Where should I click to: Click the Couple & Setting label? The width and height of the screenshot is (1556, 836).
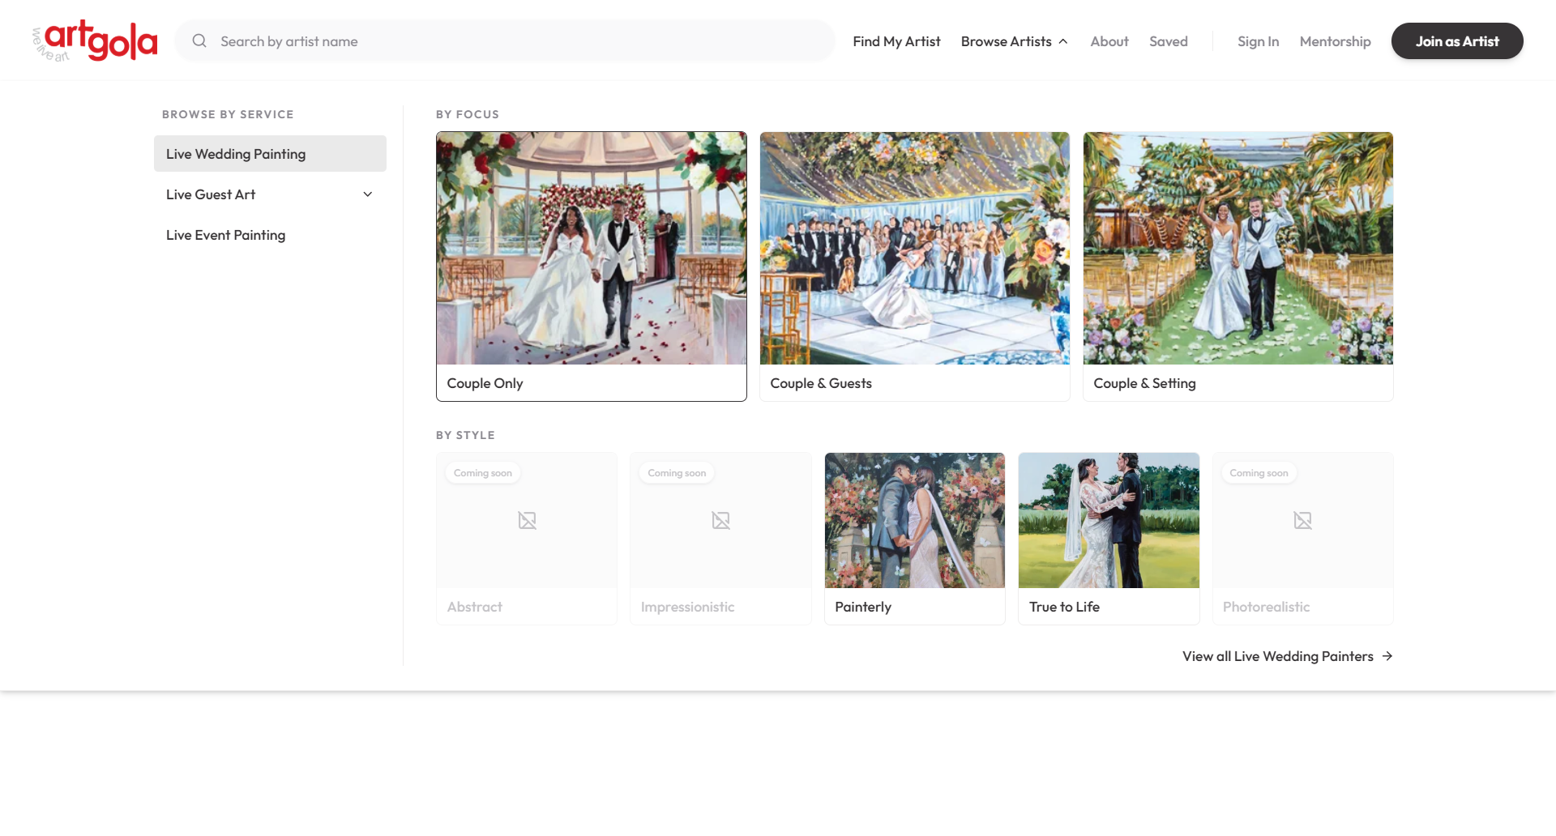[1144, 383]
